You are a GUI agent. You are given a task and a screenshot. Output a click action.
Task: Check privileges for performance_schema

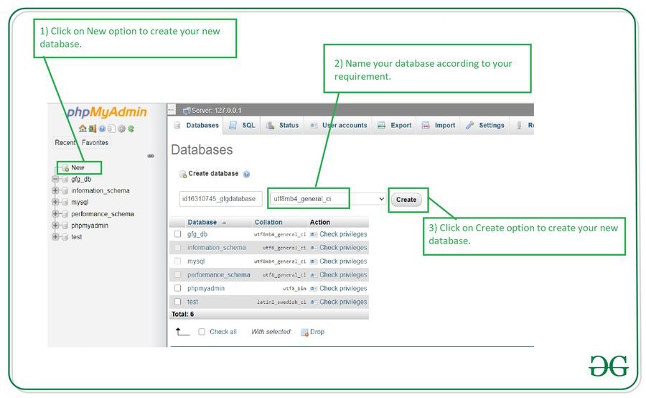click(339, 274)
